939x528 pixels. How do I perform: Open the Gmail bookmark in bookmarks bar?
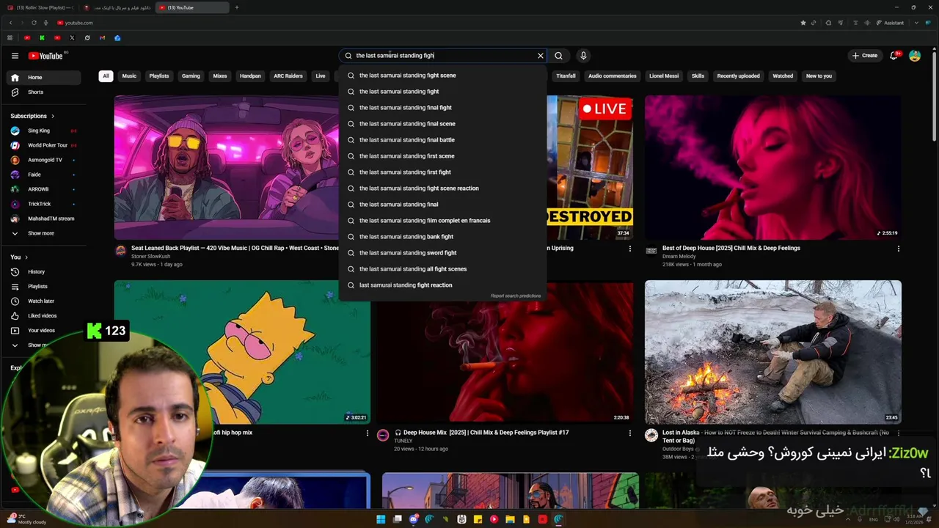tap(102, 38)
